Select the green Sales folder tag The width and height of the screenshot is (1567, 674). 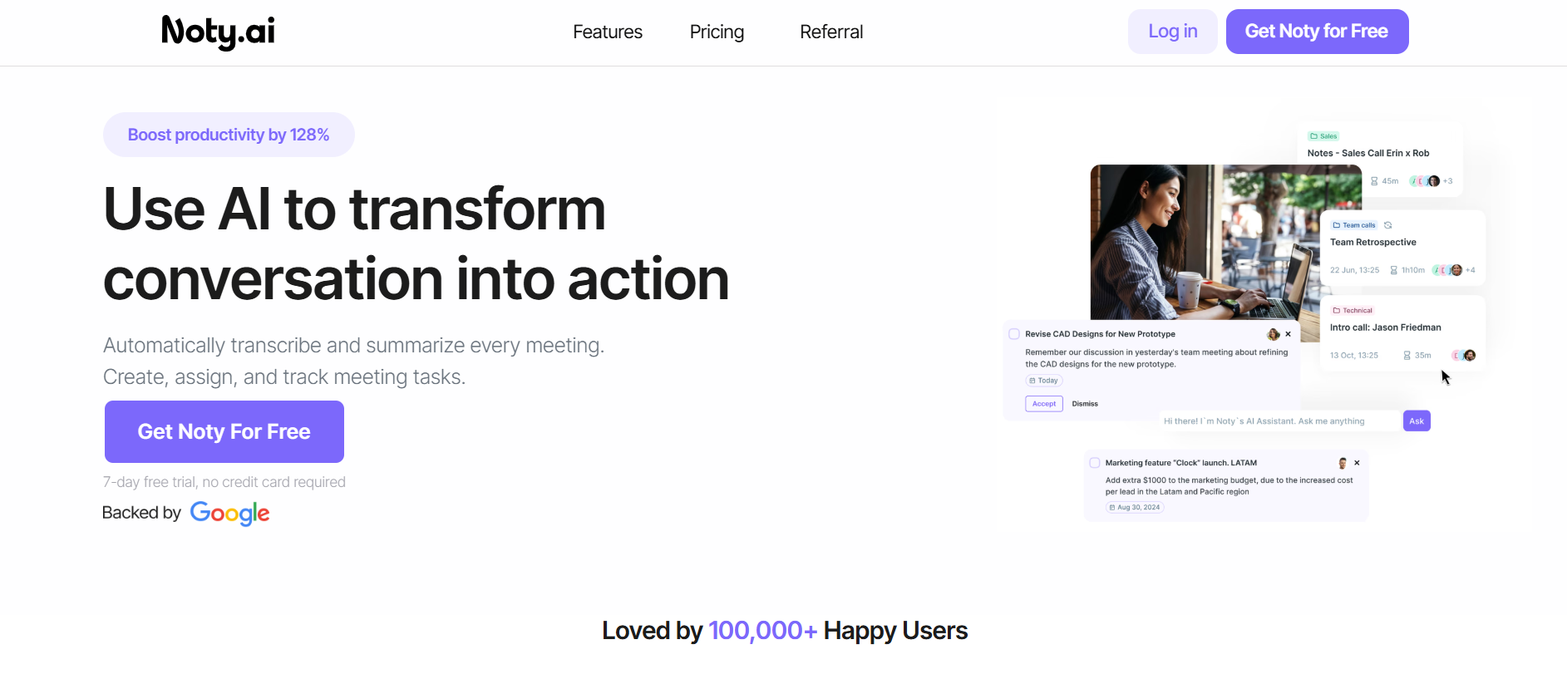[x=1323, y=136]
